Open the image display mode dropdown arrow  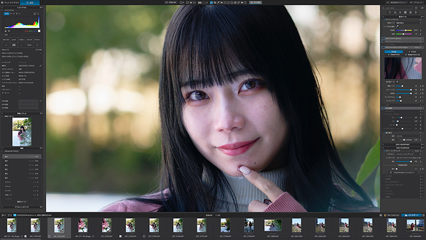[184, 3]
